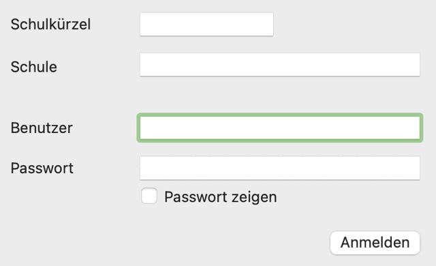Click the Anmelden button
This screenshot has width=436, height=266.
coord(375,243)
